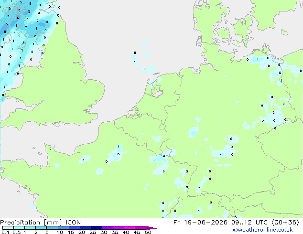Click the 'Precipitation [mm]' title text
303x234 pixels.
[31, 223]
